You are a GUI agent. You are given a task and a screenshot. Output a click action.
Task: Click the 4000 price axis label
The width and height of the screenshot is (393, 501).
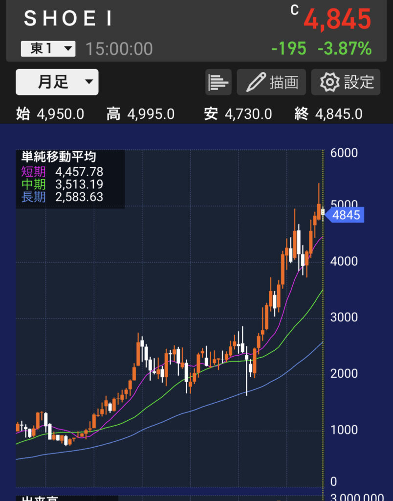(x=344, y=262)
